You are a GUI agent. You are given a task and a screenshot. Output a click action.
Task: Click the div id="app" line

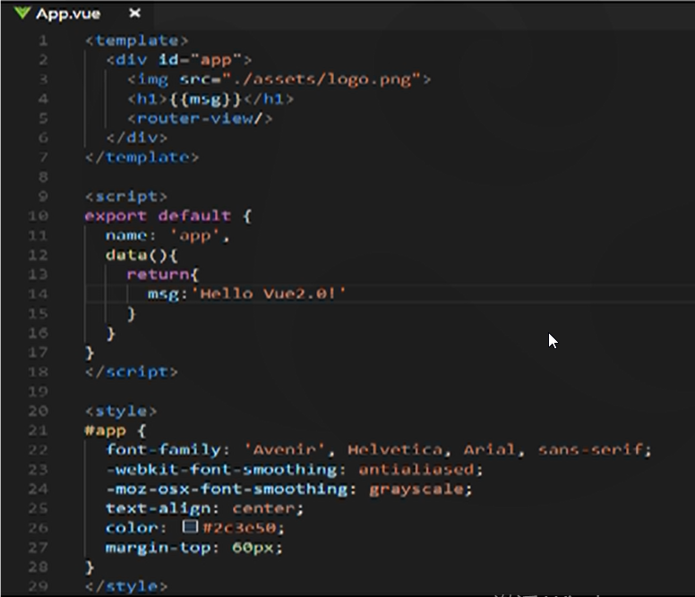click(178, 60)
